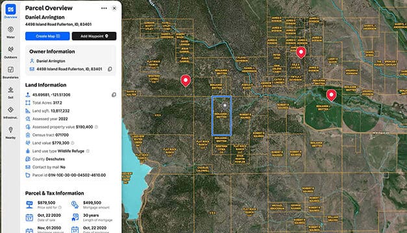
Task: Copy the parcel coordinates
Action: [114, 94]
